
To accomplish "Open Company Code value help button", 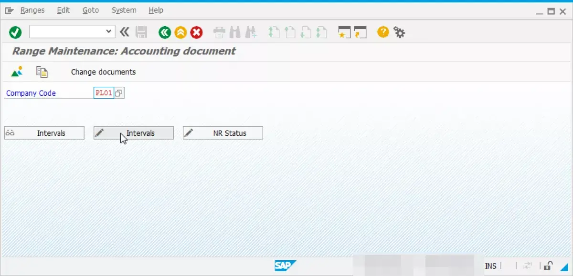I will [x=119, y=93].
